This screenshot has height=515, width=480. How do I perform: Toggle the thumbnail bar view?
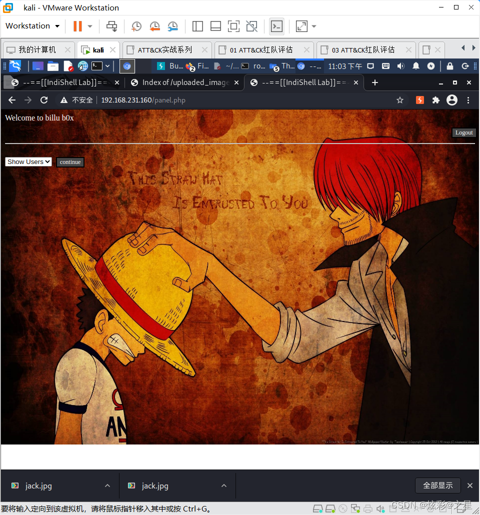click(215, 26)
